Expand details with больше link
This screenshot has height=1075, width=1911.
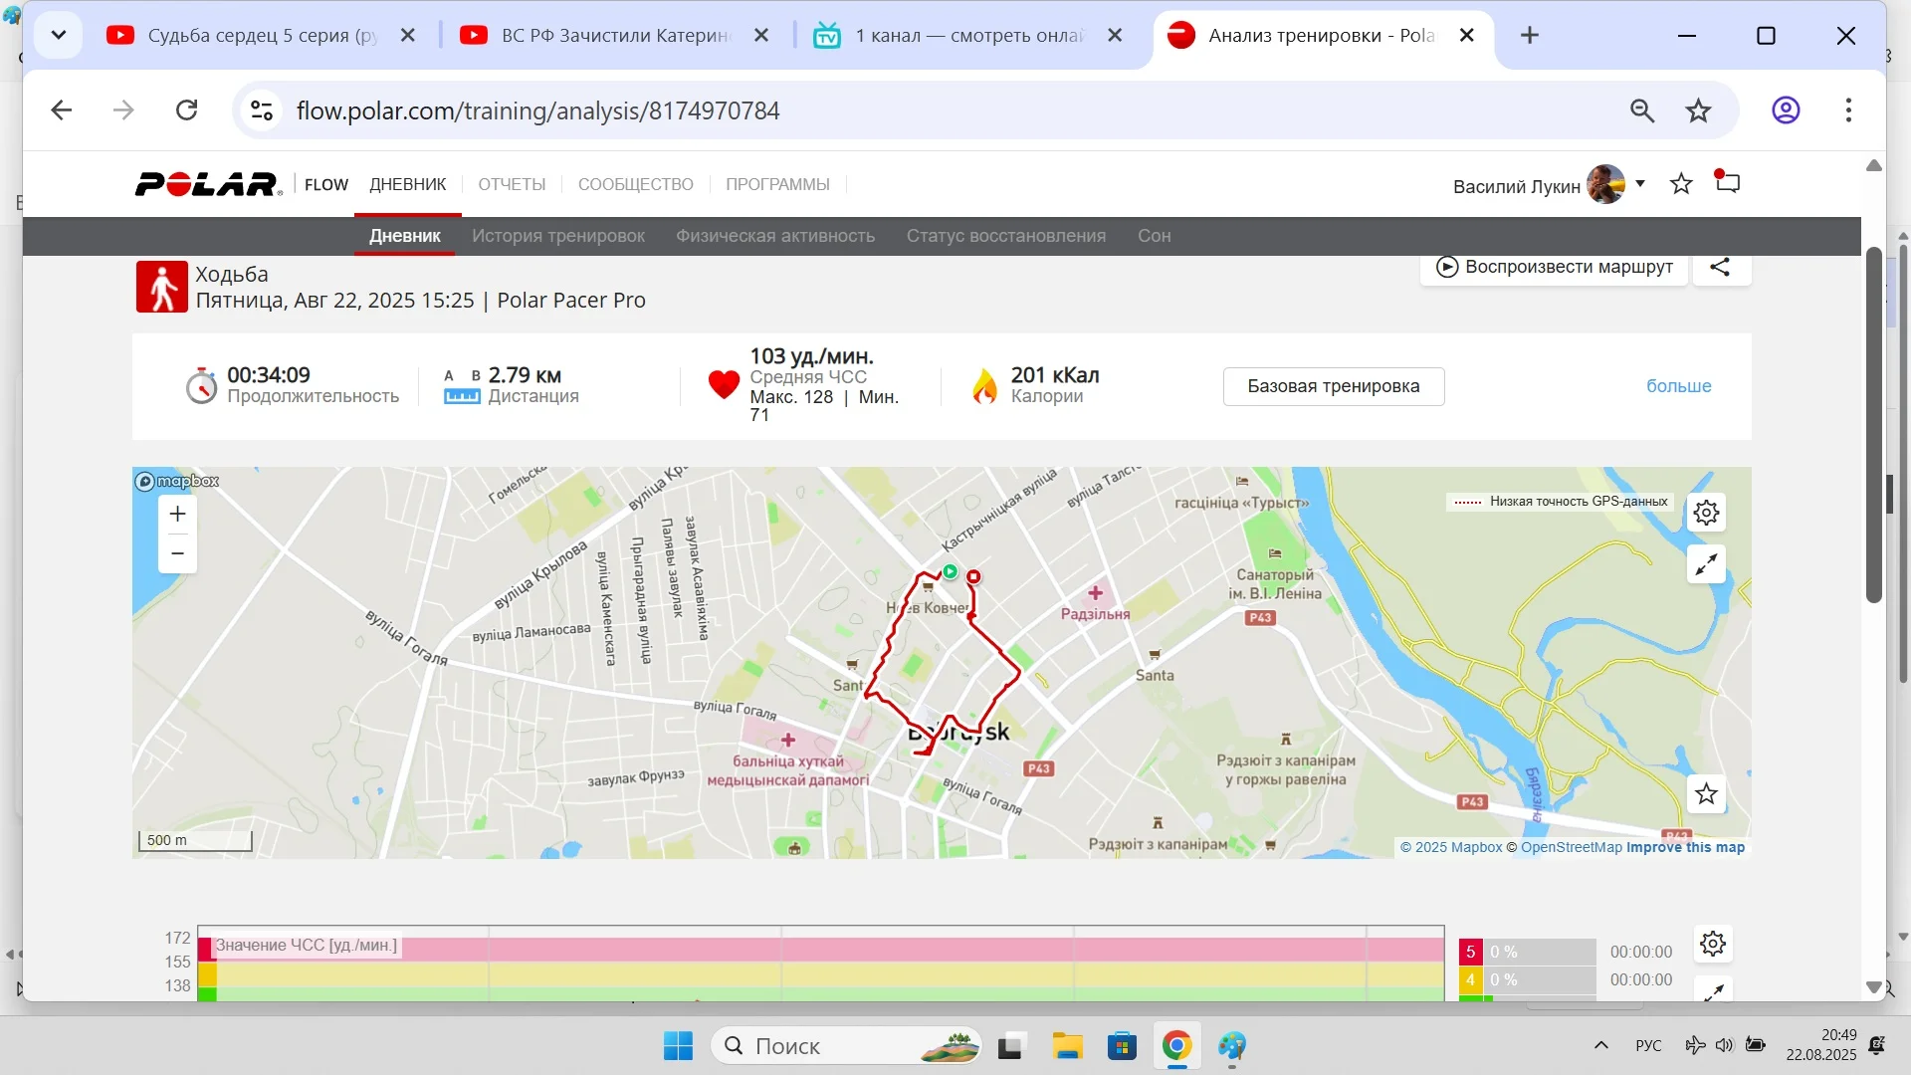click(x=1678, y=386)
